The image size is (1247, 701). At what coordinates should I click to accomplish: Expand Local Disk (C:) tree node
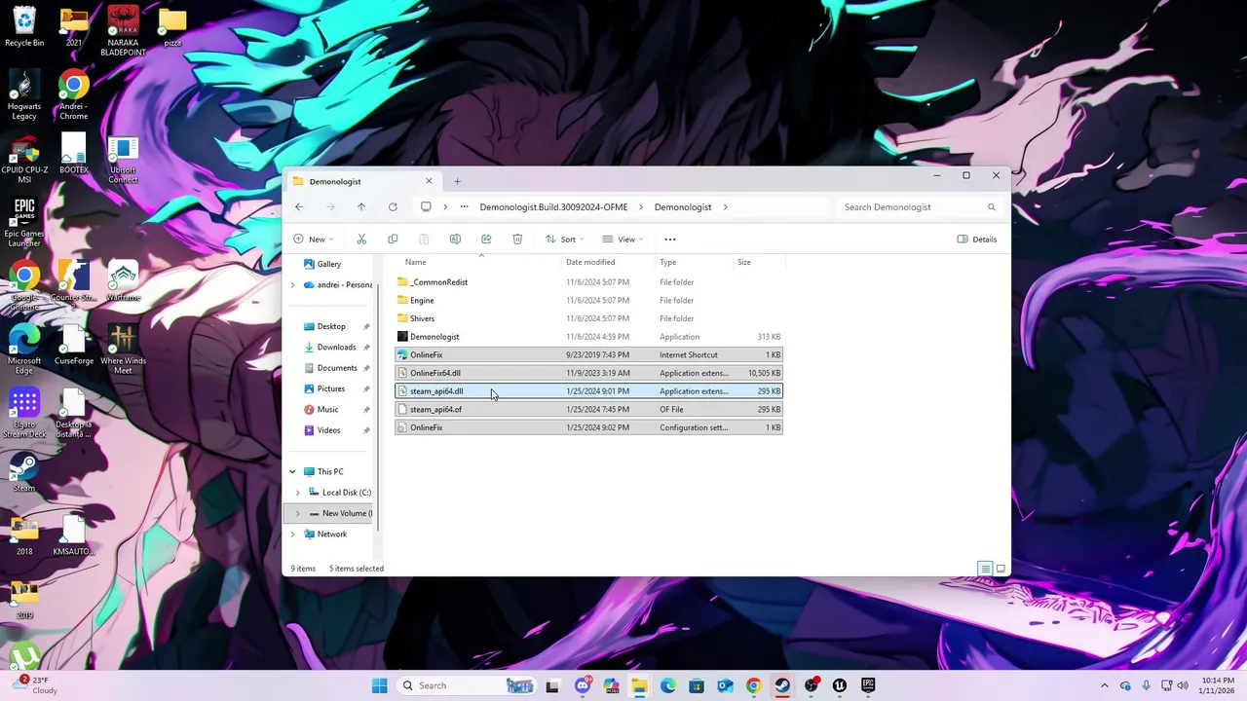298,493
